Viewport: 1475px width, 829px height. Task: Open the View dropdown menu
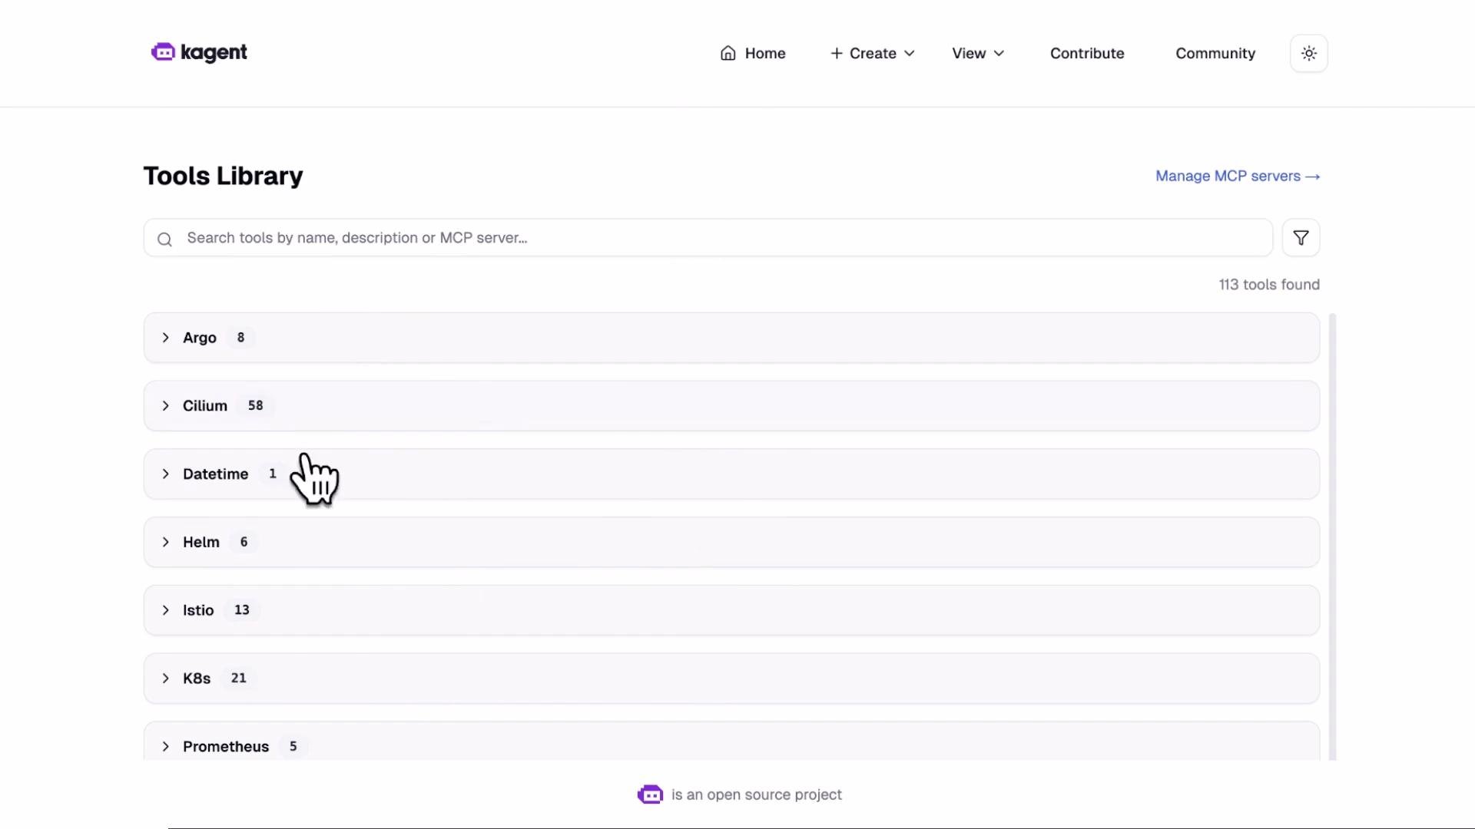(978, 53)
